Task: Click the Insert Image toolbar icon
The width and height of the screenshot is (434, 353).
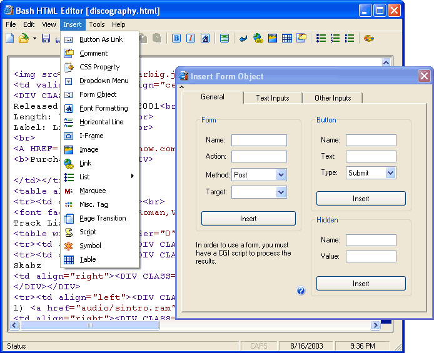Action: click(x=273, y=39)
